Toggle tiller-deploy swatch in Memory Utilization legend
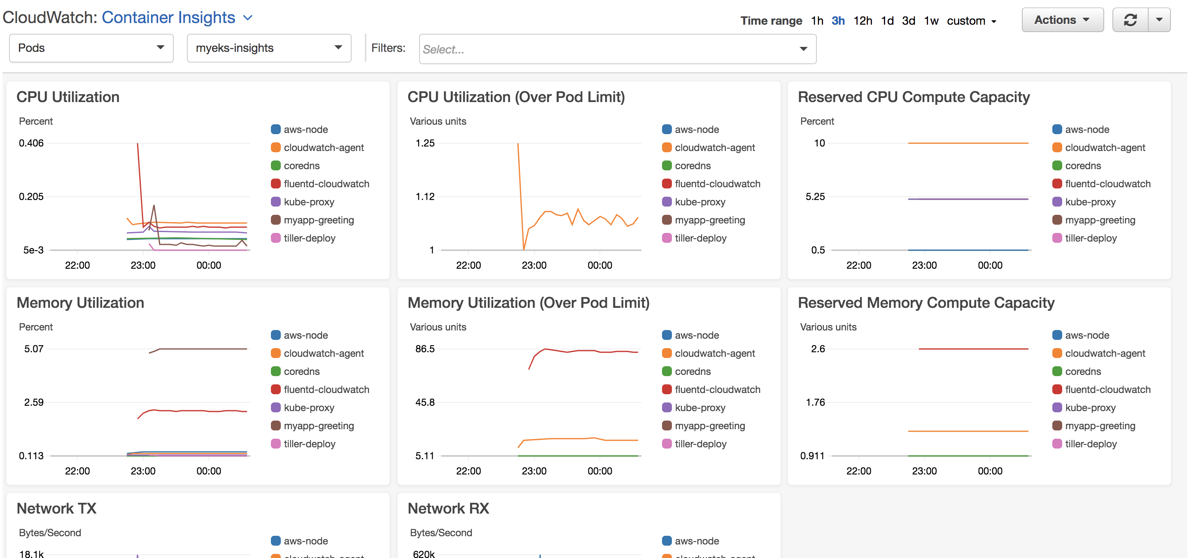The width and height of the screenshot is (1189, 558). [275, 444]
